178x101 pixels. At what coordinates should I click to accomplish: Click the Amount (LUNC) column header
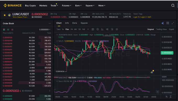coord(29,33)
